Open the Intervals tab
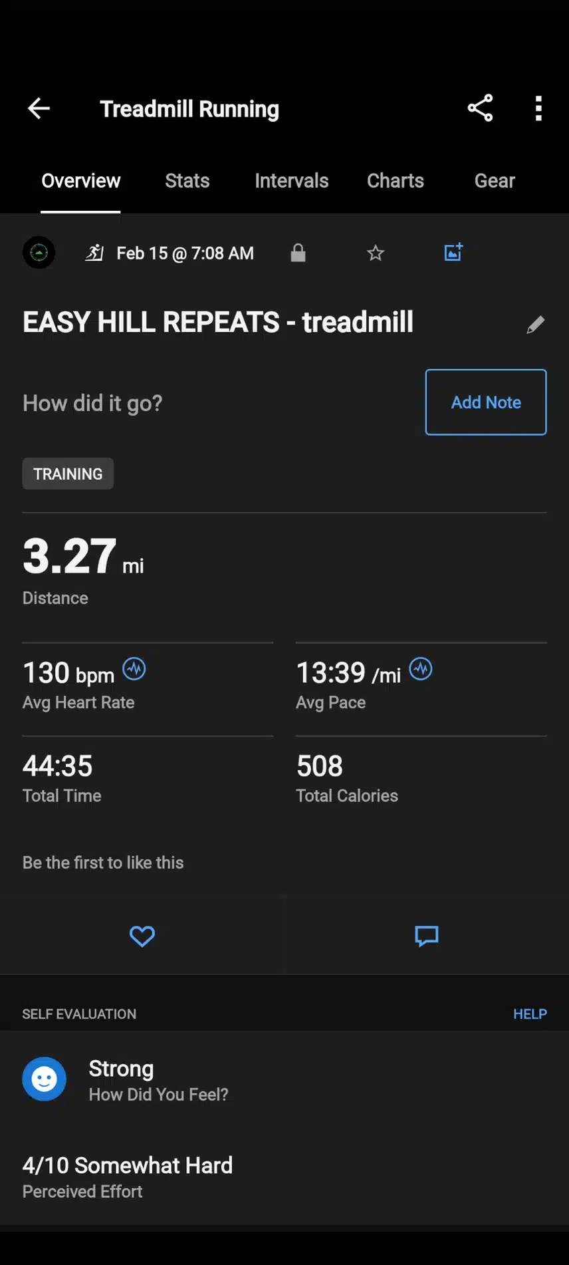This screenshot has height=1265, width=569. 291,181
